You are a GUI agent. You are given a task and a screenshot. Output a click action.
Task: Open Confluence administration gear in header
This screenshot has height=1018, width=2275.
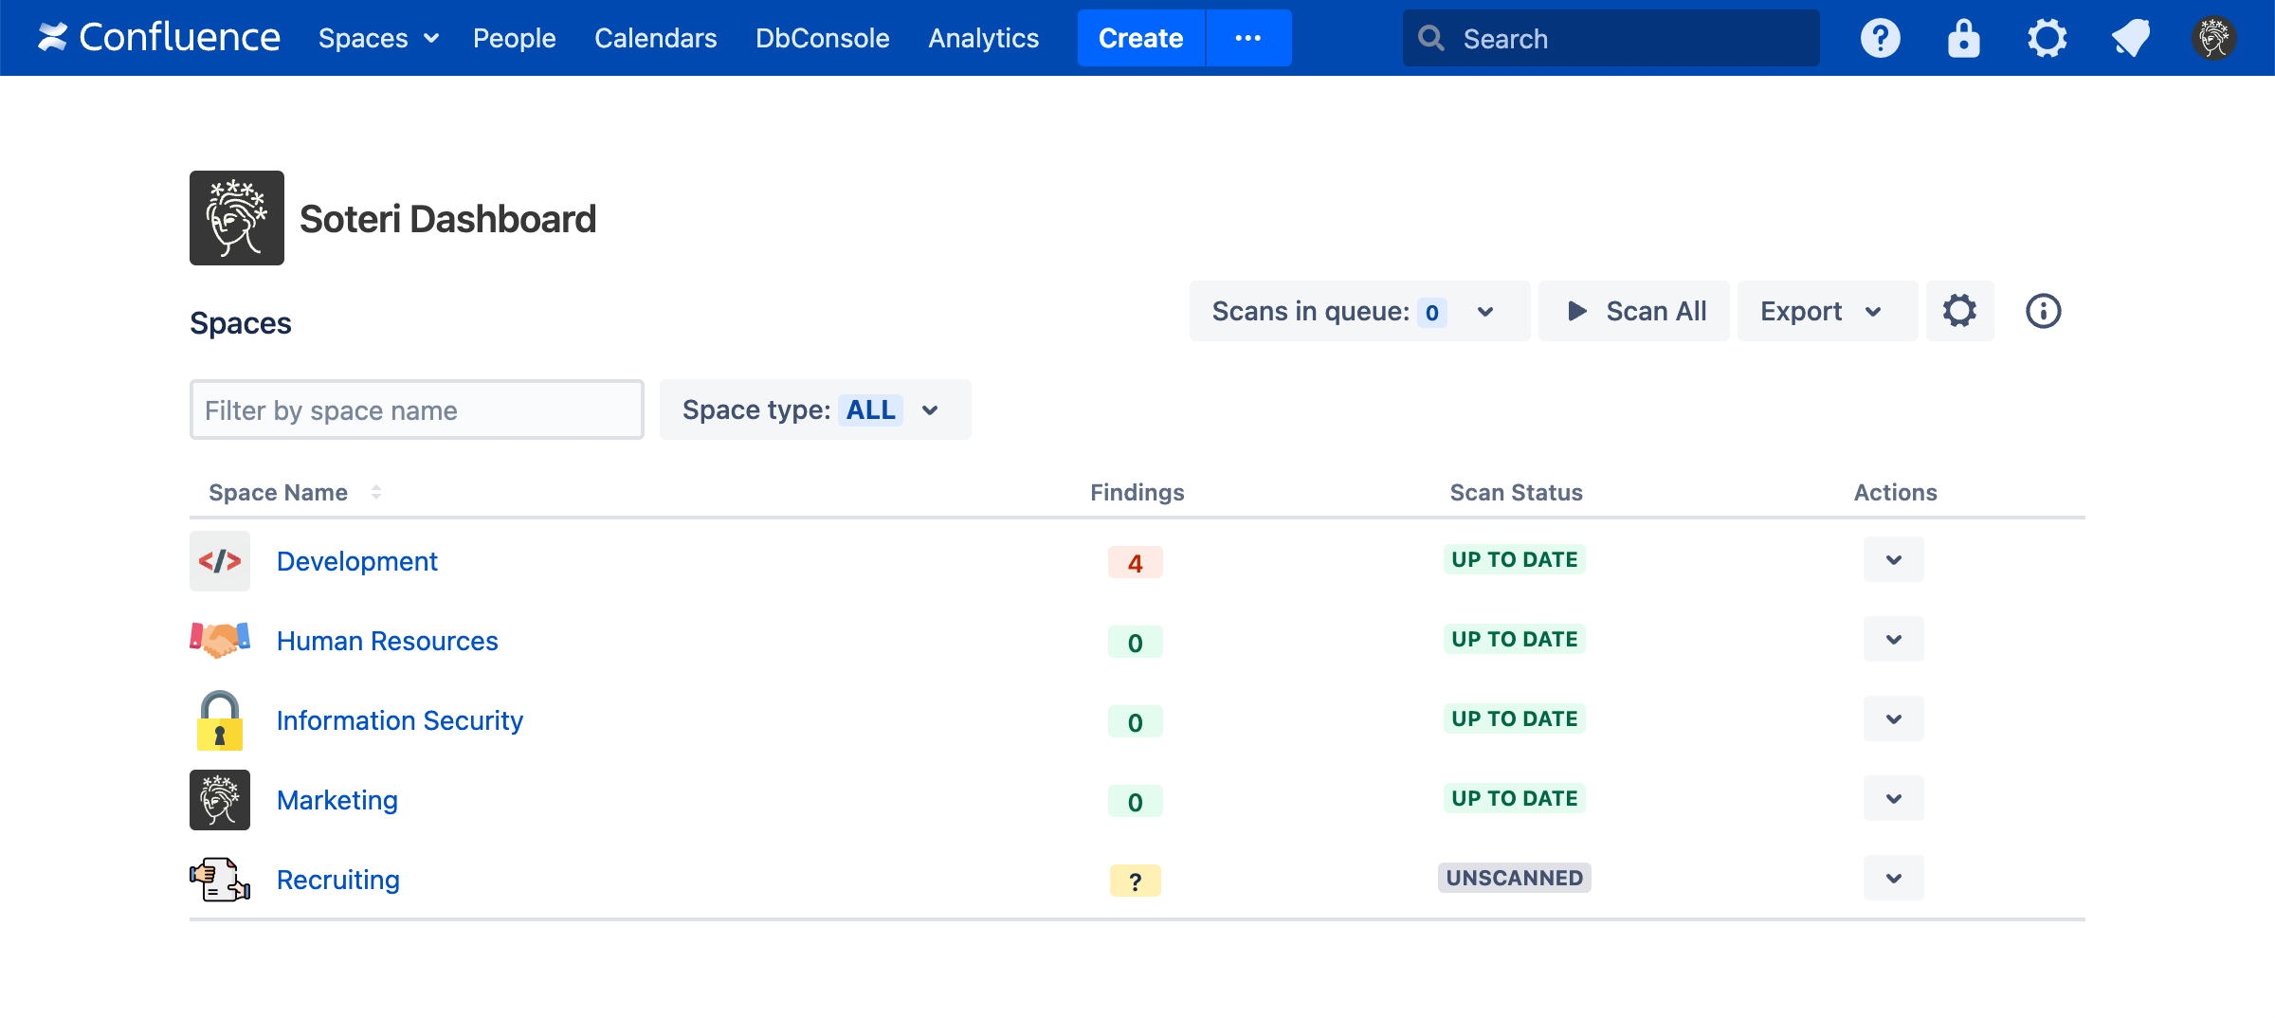[x=2047, y=38]
